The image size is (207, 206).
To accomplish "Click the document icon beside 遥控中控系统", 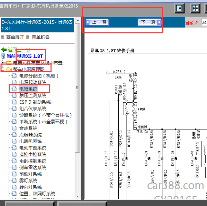I will coord(14,154).
